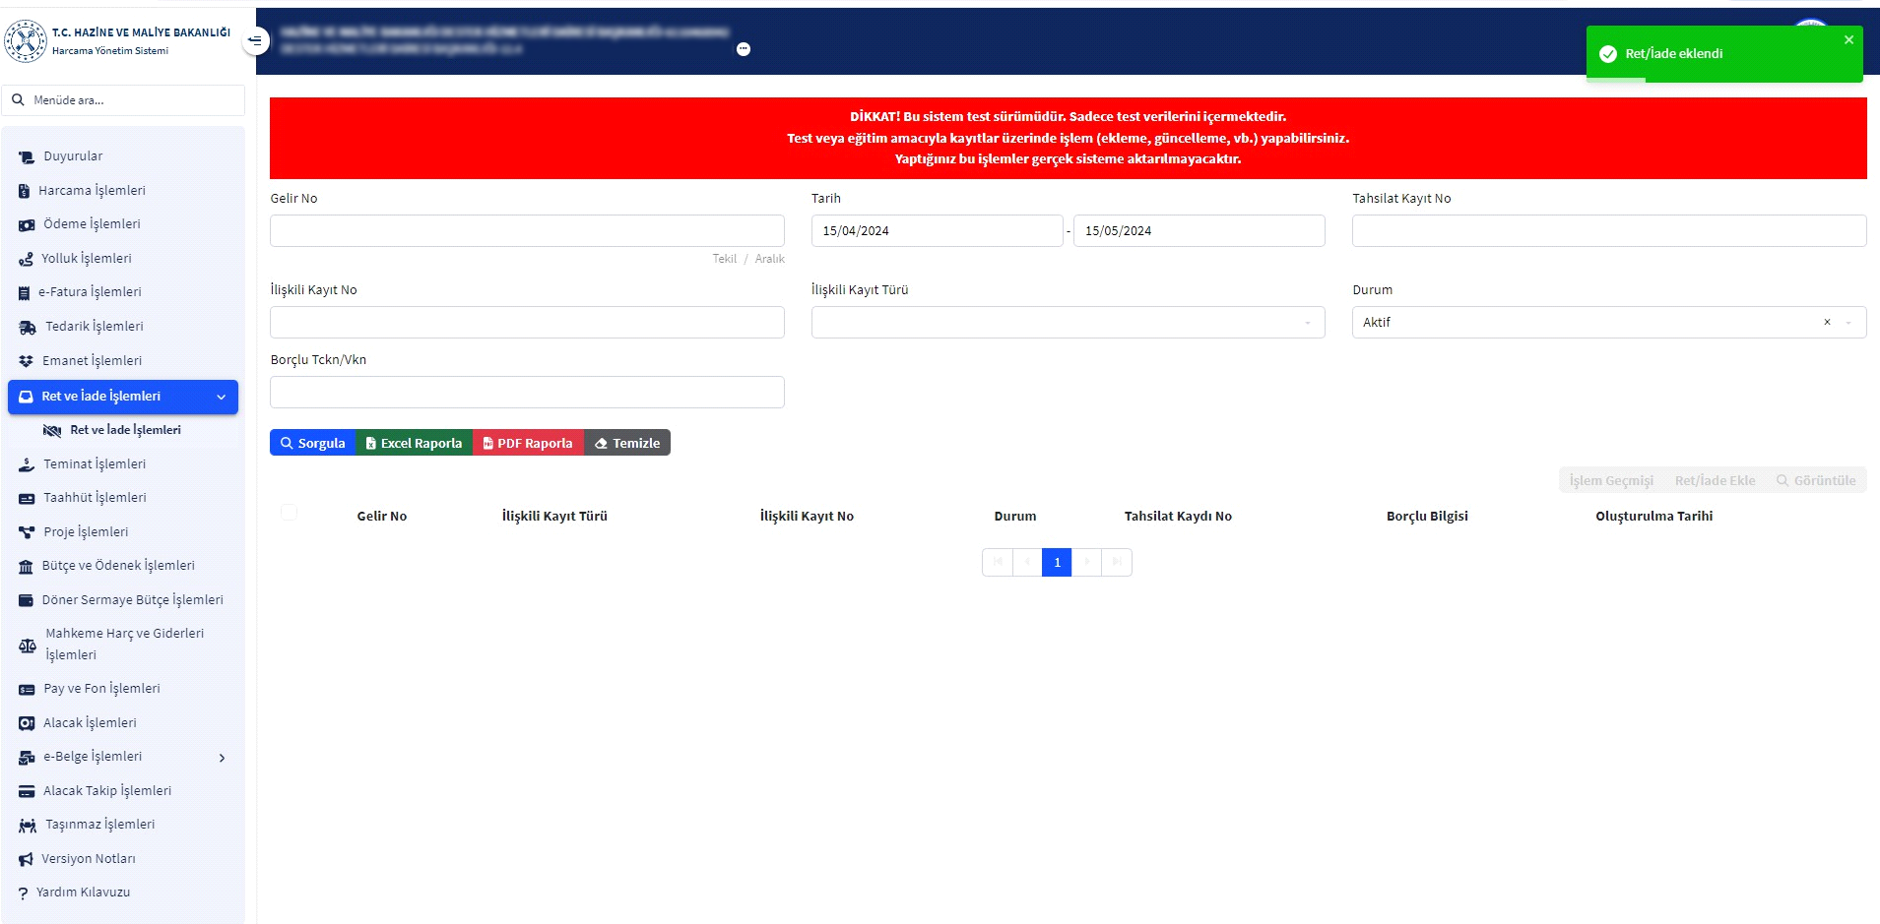Screen dimensions: 1880x924
Task: Click the Borçlu Tckn/Vkn input field
Action: 527,393
